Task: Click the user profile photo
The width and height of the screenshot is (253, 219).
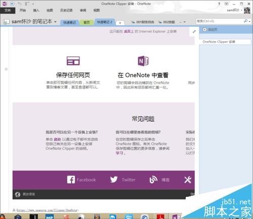Action: click(x=247, y=11)
